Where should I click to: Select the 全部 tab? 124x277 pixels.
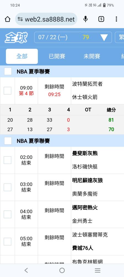22,56
